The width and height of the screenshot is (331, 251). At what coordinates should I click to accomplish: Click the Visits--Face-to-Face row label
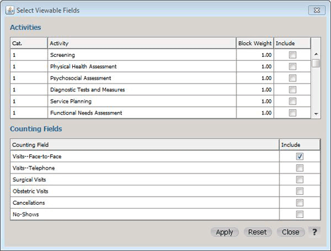click(x=37, y=156)
